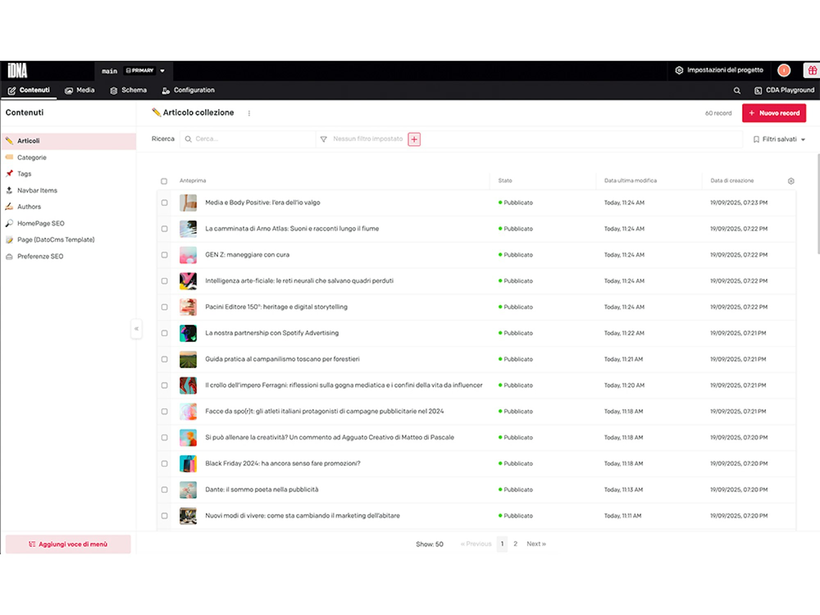Select checkbox for Pacini Editore 150° row

click(164, 307)
